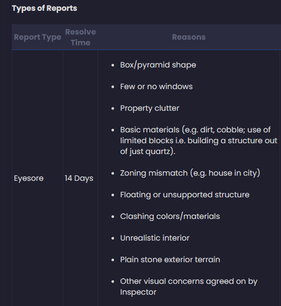Select 'Few or no windows' reason
Screen dimensions: 281x306
[156, 87]
